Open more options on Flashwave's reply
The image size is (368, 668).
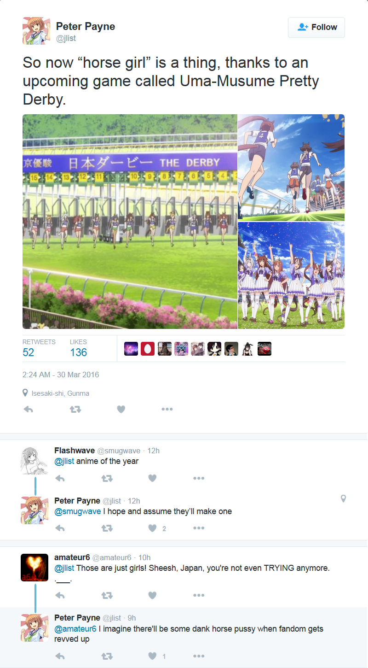(x=199, y=478)
